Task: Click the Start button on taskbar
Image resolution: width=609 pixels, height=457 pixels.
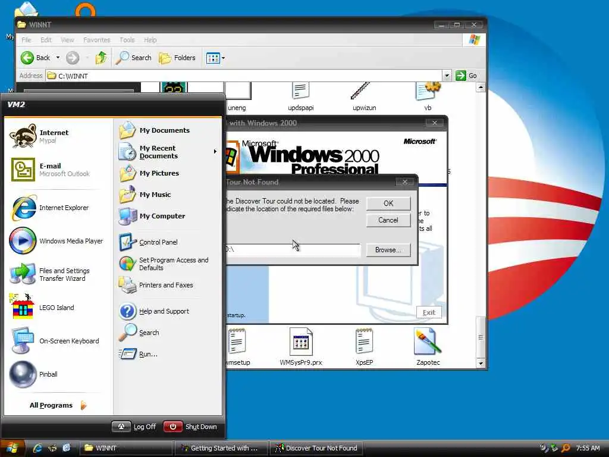Action: pos(12,448)
